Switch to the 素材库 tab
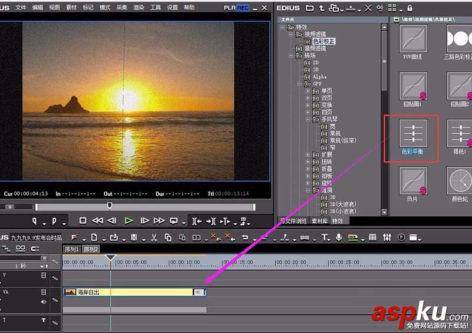This screenshot has width=472, height=333. point(319,221)
